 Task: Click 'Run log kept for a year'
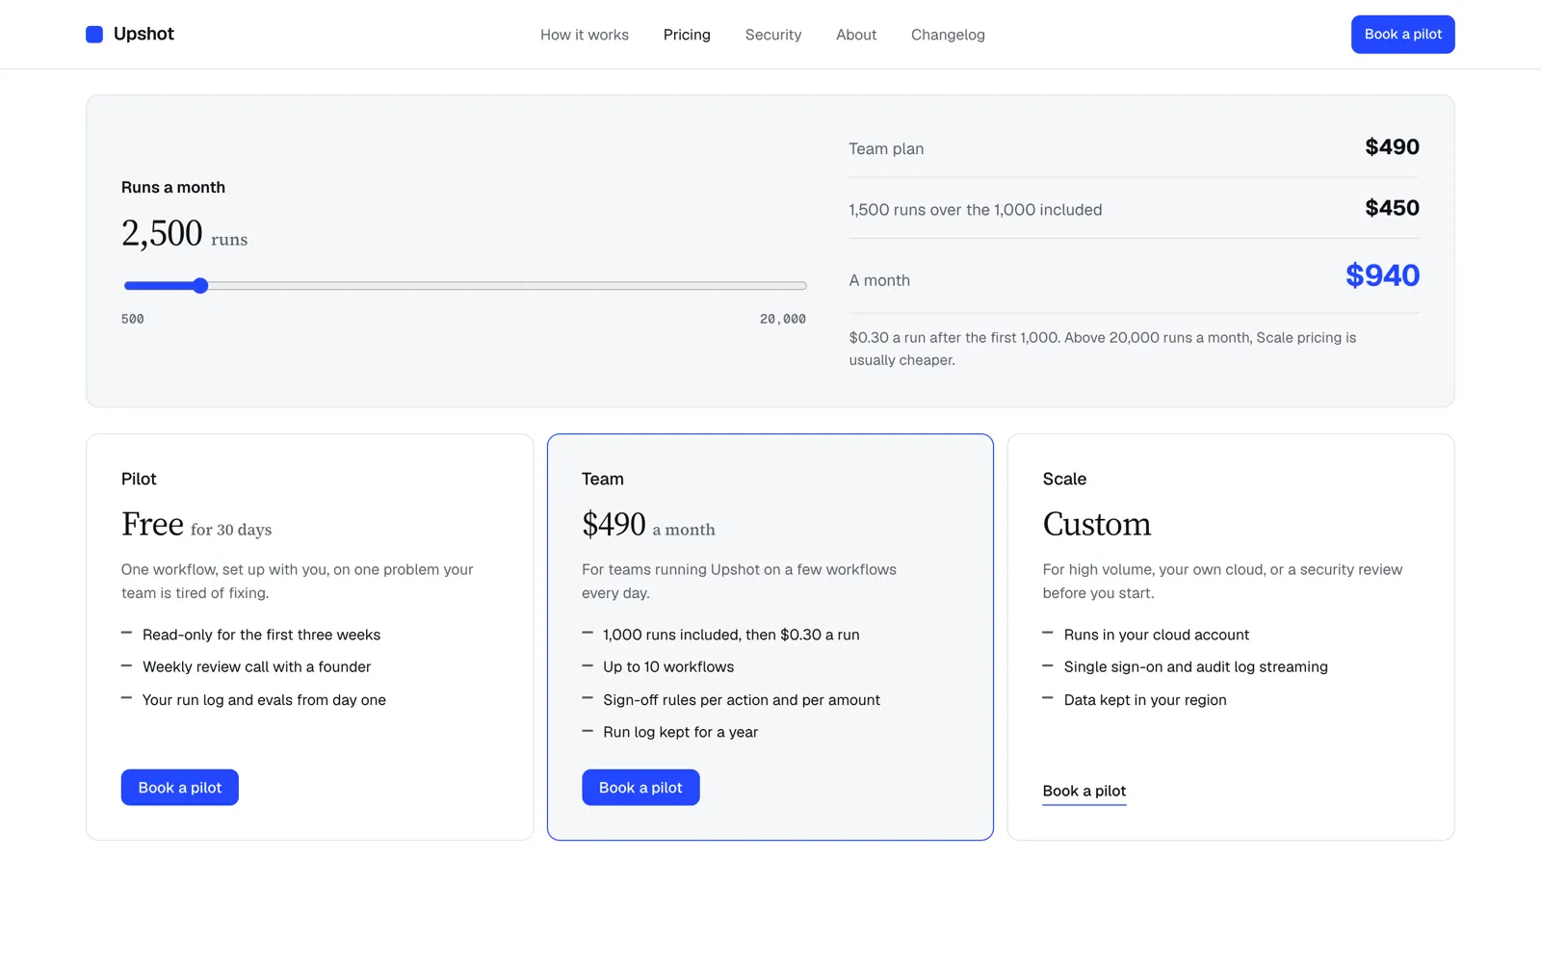pyautogui.click(x=680, y=732)
